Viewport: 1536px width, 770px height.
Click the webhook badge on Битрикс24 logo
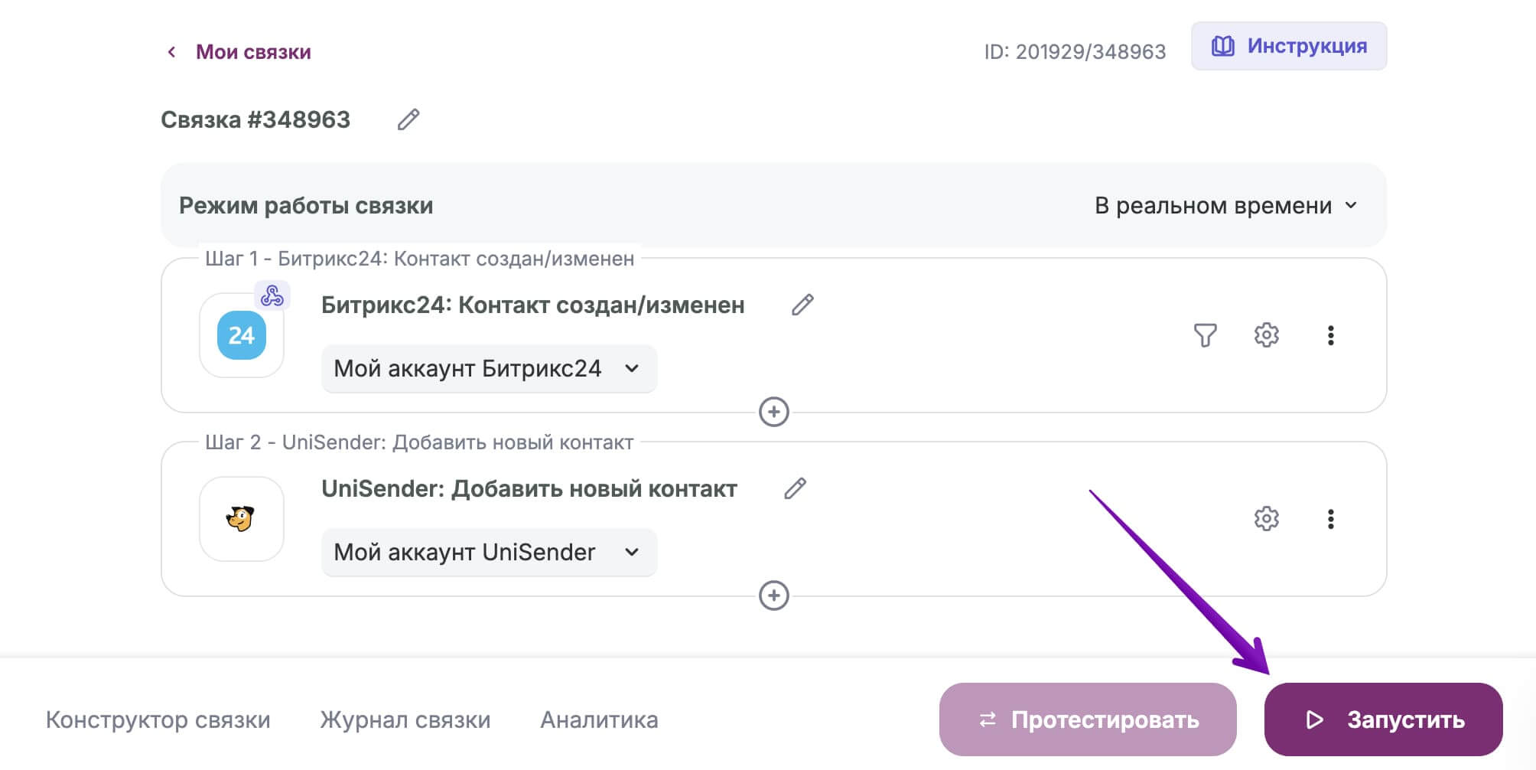pos(272,295)
